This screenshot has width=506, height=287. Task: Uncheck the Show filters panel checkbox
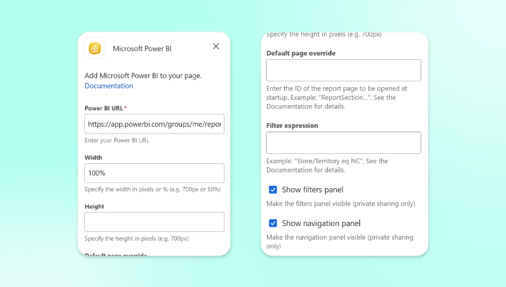(273, 189)
